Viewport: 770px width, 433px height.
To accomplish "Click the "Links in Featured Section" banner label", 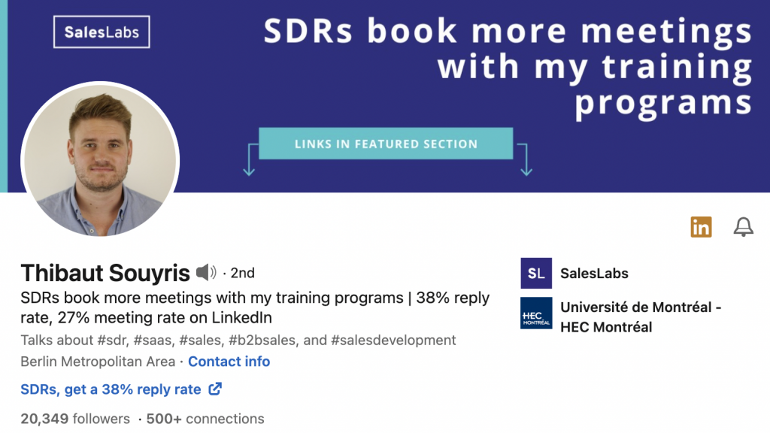I will 386,144.
